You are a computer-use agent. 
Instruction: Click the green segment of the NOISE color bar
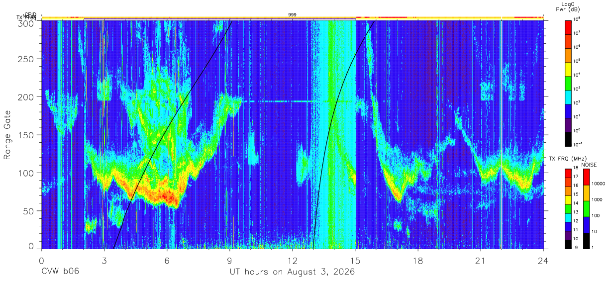coord(586,208)
